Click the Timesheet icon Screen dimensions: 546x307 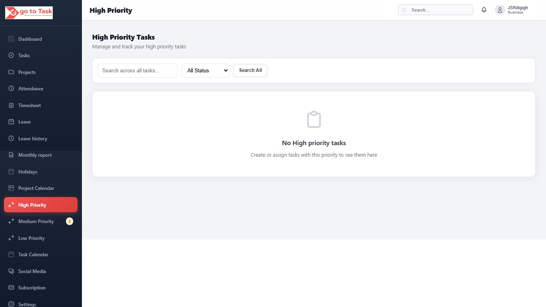(11, 105)
